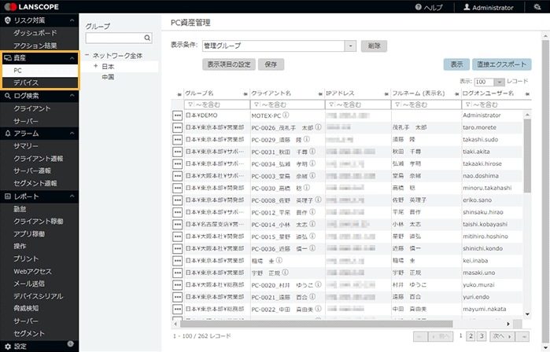Click the search magnifier in the group box
550x352 pixels.
point(147,38)
